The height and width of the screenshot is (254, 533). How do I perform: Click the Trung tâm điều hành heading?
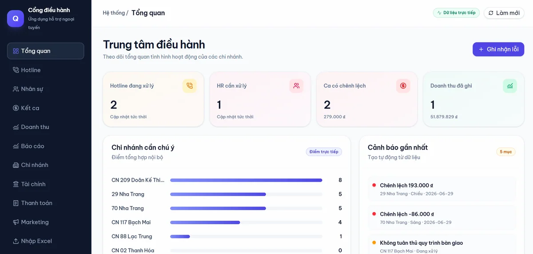pyautogui.click(x=154, y=44)
